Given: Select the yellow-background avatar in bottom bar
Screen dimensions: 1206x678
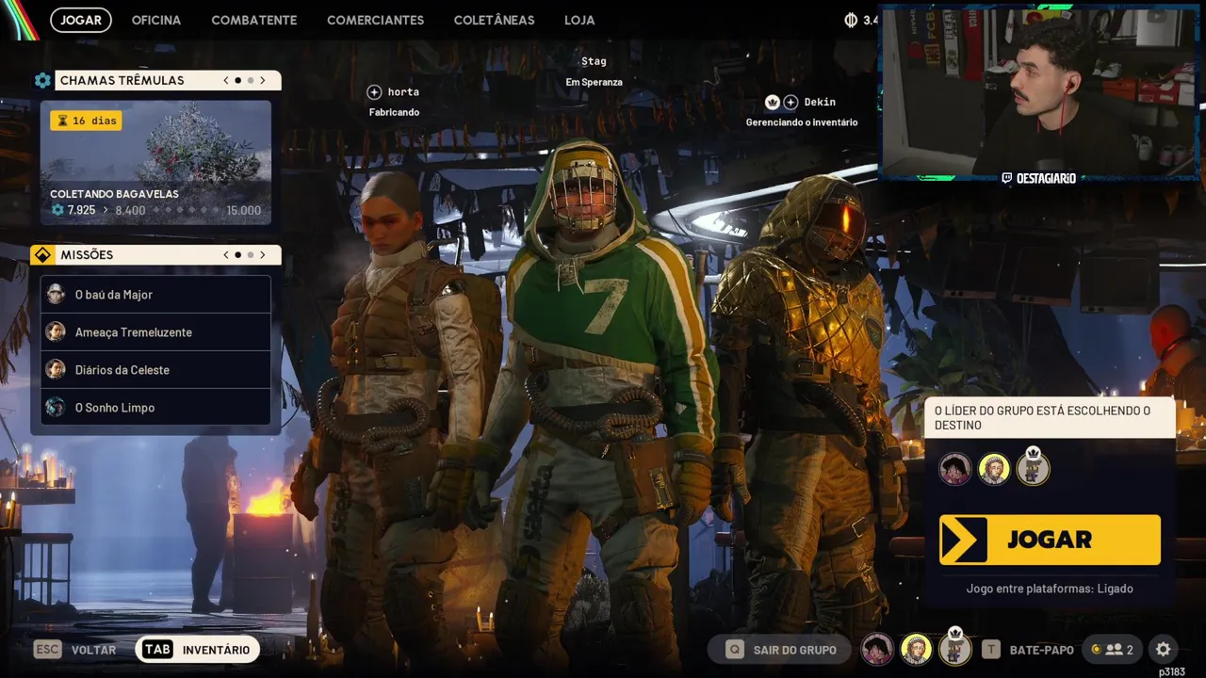Looking at the screenshot, I should 916,649.
